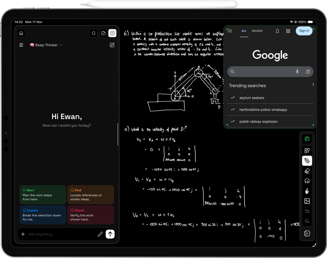The width and height of the screenshot is (327, 258).
Task: Expand the Deep Thinker model dropdown
Action: (x=46, y=45)
